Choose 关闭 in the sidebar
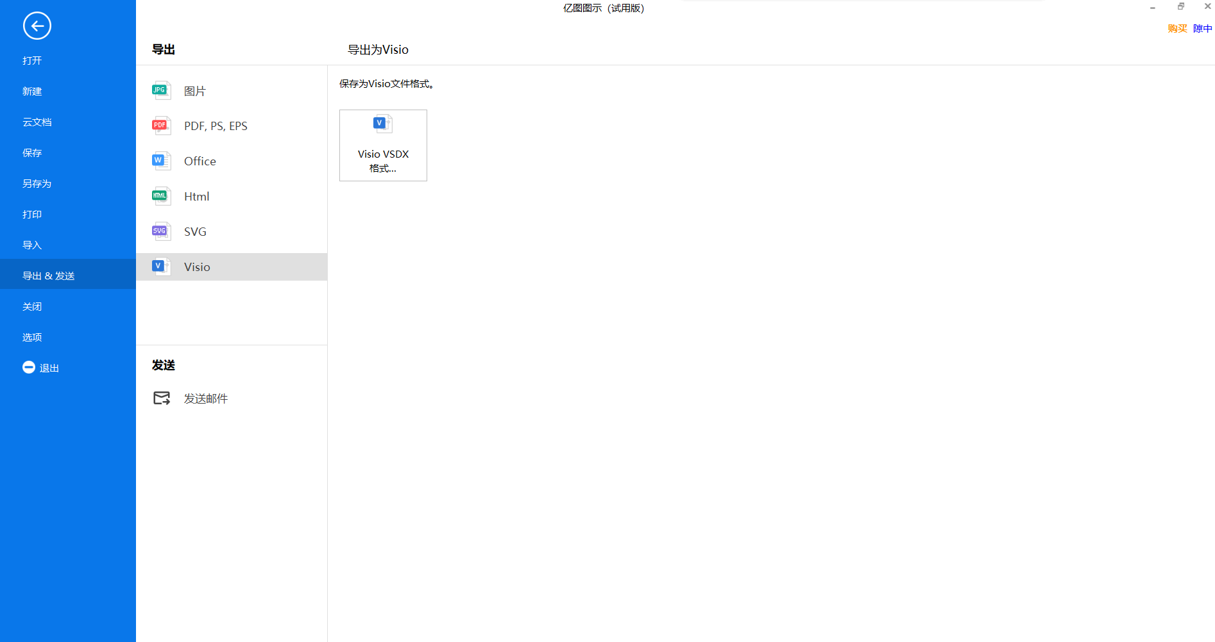This screenshot has height=642, width=1215. pos(32,307)
